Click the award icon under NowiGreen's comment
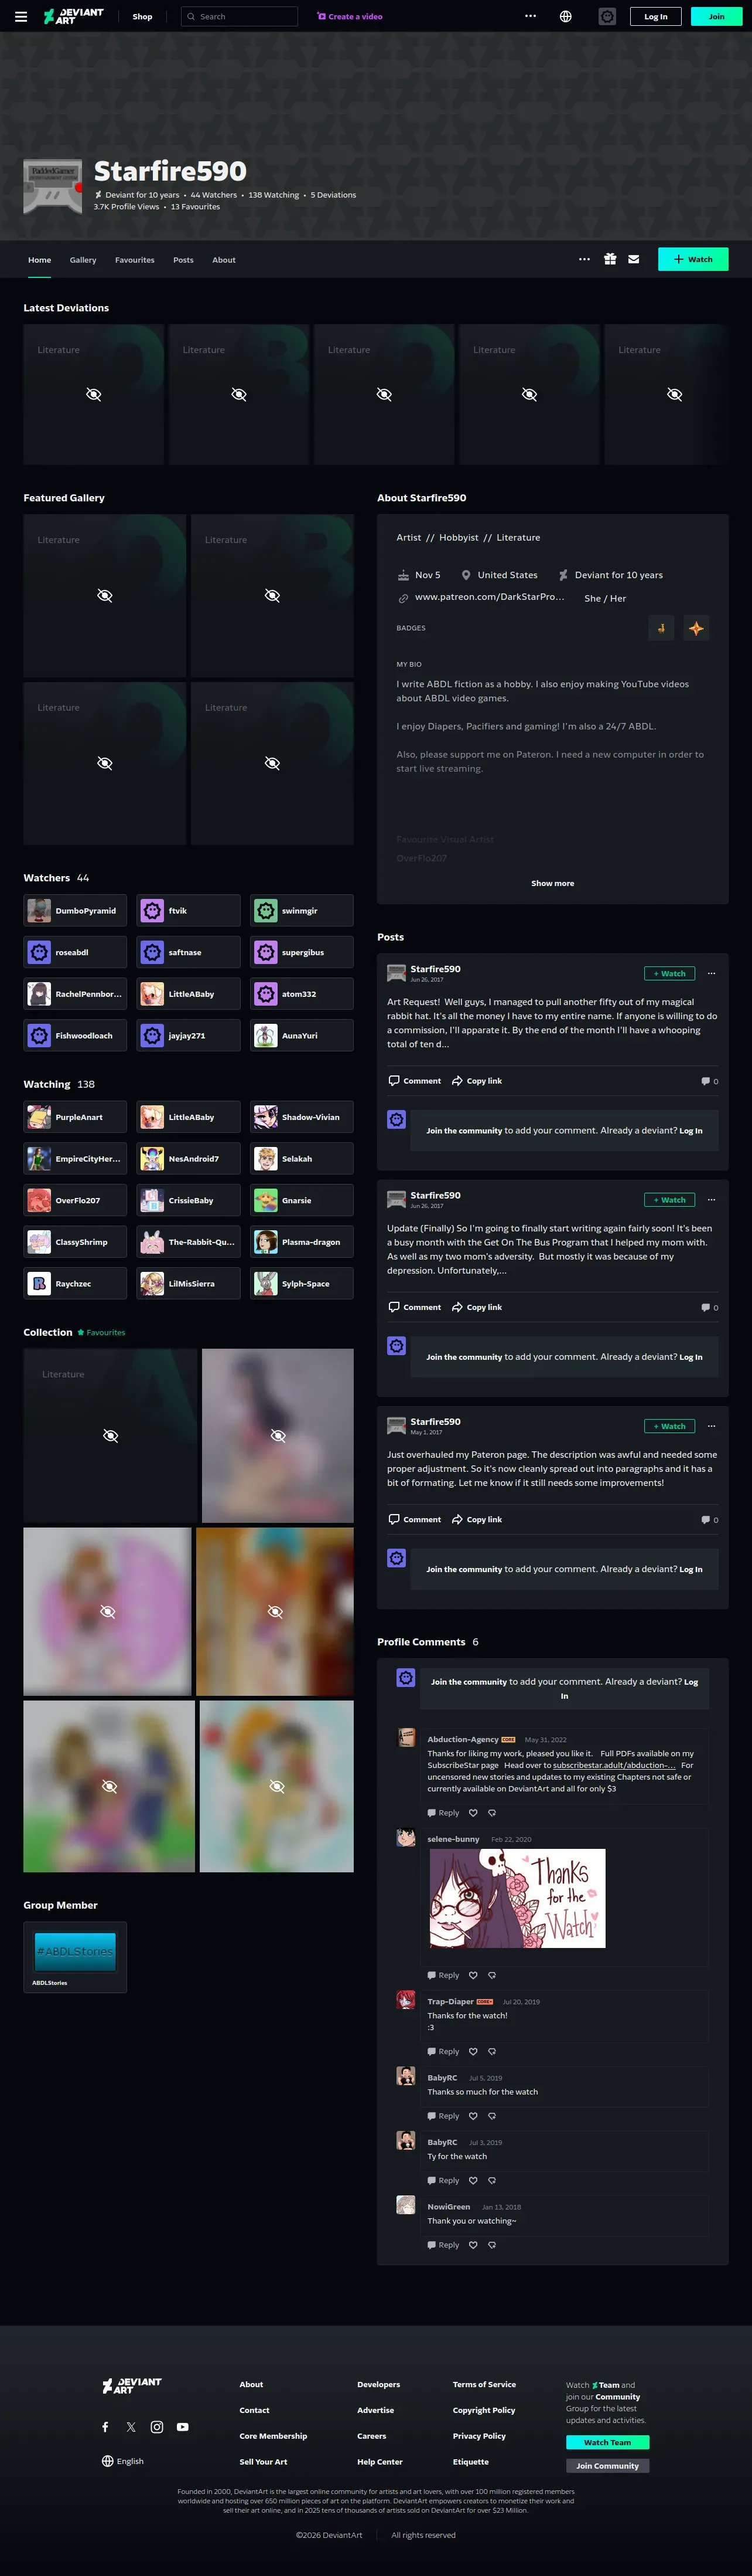The image size is (752, 2576). tap(491, 2245)
